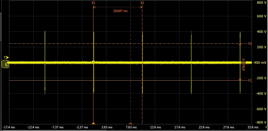Select the X1 cursor label
The image size is (268, 131).
tap(93, 3)
